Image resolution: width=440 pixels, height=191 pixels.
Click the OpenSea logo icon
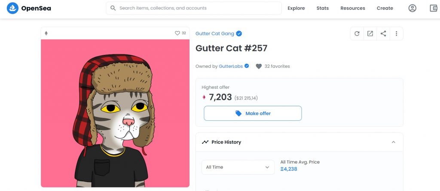point(12,9)
